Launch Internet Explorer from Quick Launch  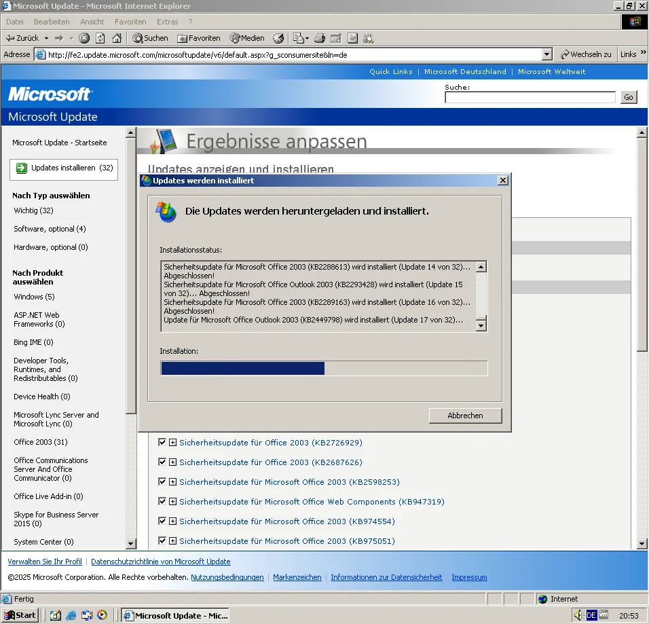click(x=71, y=615)
